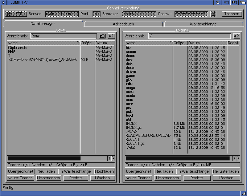The width and height of the screenshot is (247, 196).
Task: Click the window iconify gadget in title bar
Action: [218, 3]
